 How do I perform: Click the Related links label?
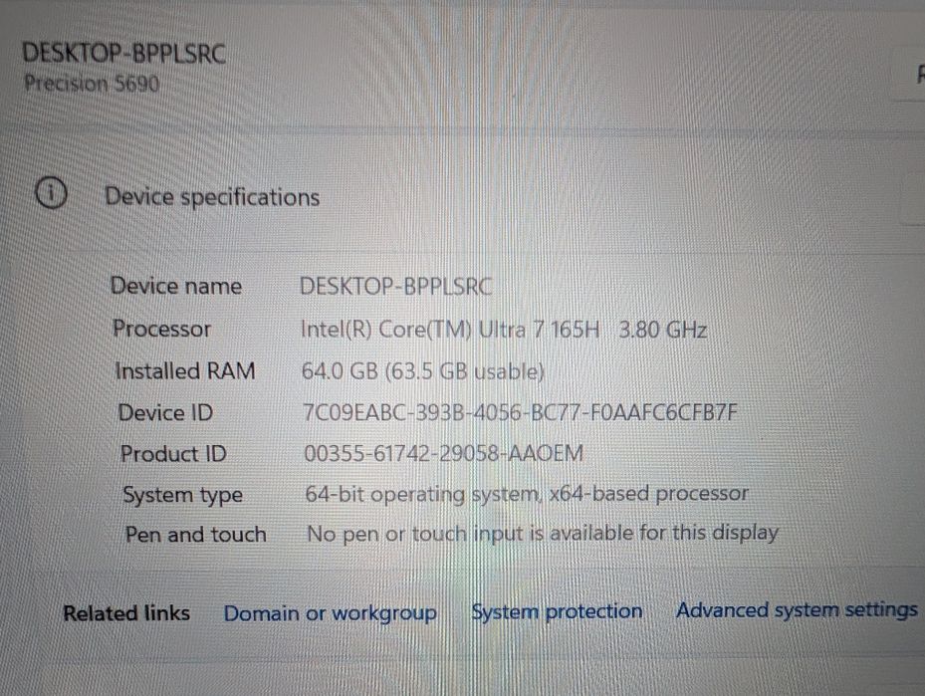(126, 613)
